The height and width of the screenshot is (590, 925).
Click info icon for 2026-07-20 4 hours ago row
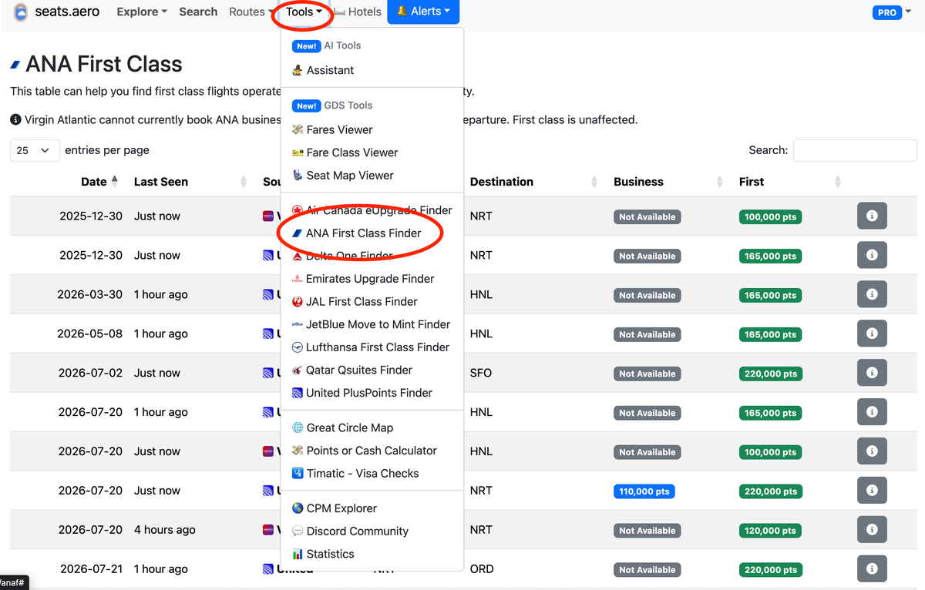tap(872, 530)
